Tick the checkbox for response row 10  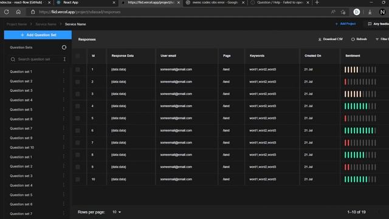(78, 179)
